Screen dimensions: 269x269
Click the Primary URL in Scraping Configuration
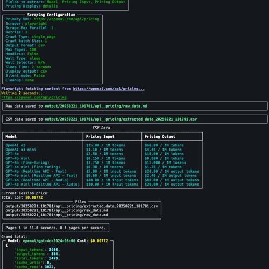[x=66, y=19]
